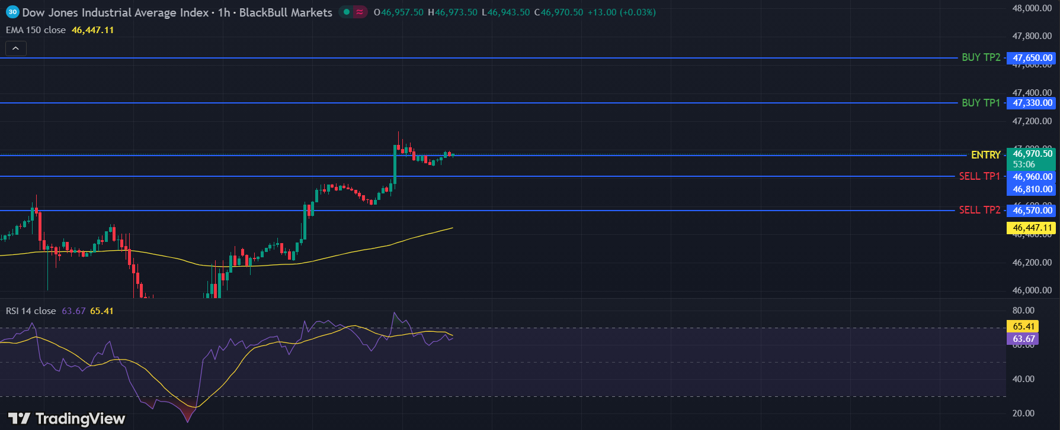Select the SELL TP2 text label

tap(979, 210)
